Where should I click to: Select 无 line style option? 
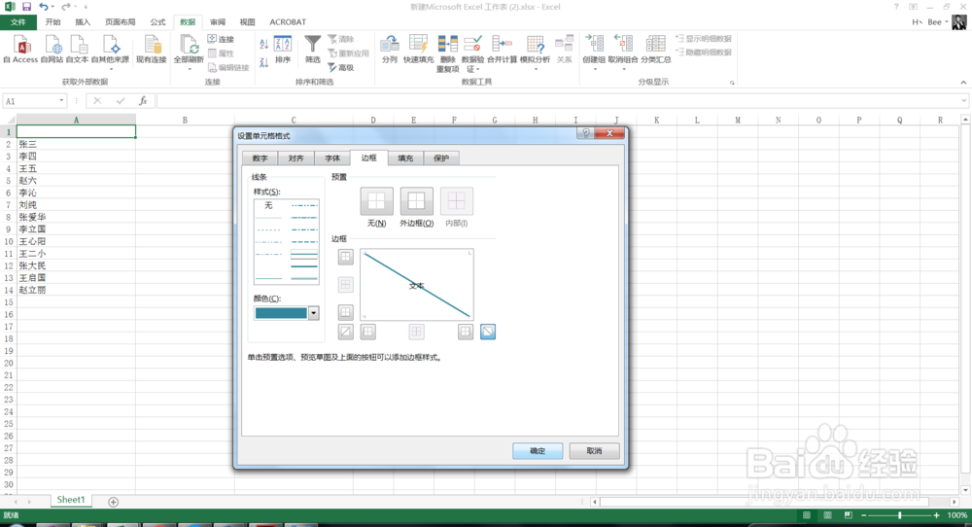[x=268, y=205]
